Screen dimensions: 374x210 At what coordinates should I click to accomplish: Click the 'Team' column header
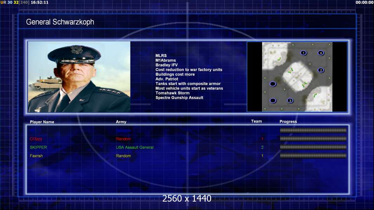[x=256, y=121]
